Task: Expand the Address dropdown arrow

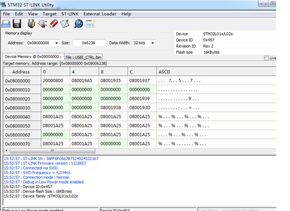Action: point(56,43)
